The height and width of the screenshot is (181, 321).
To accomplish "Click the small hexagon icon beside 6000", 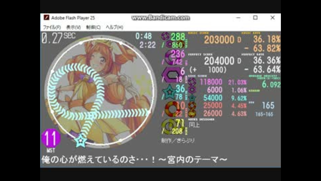I will point(192,90).
